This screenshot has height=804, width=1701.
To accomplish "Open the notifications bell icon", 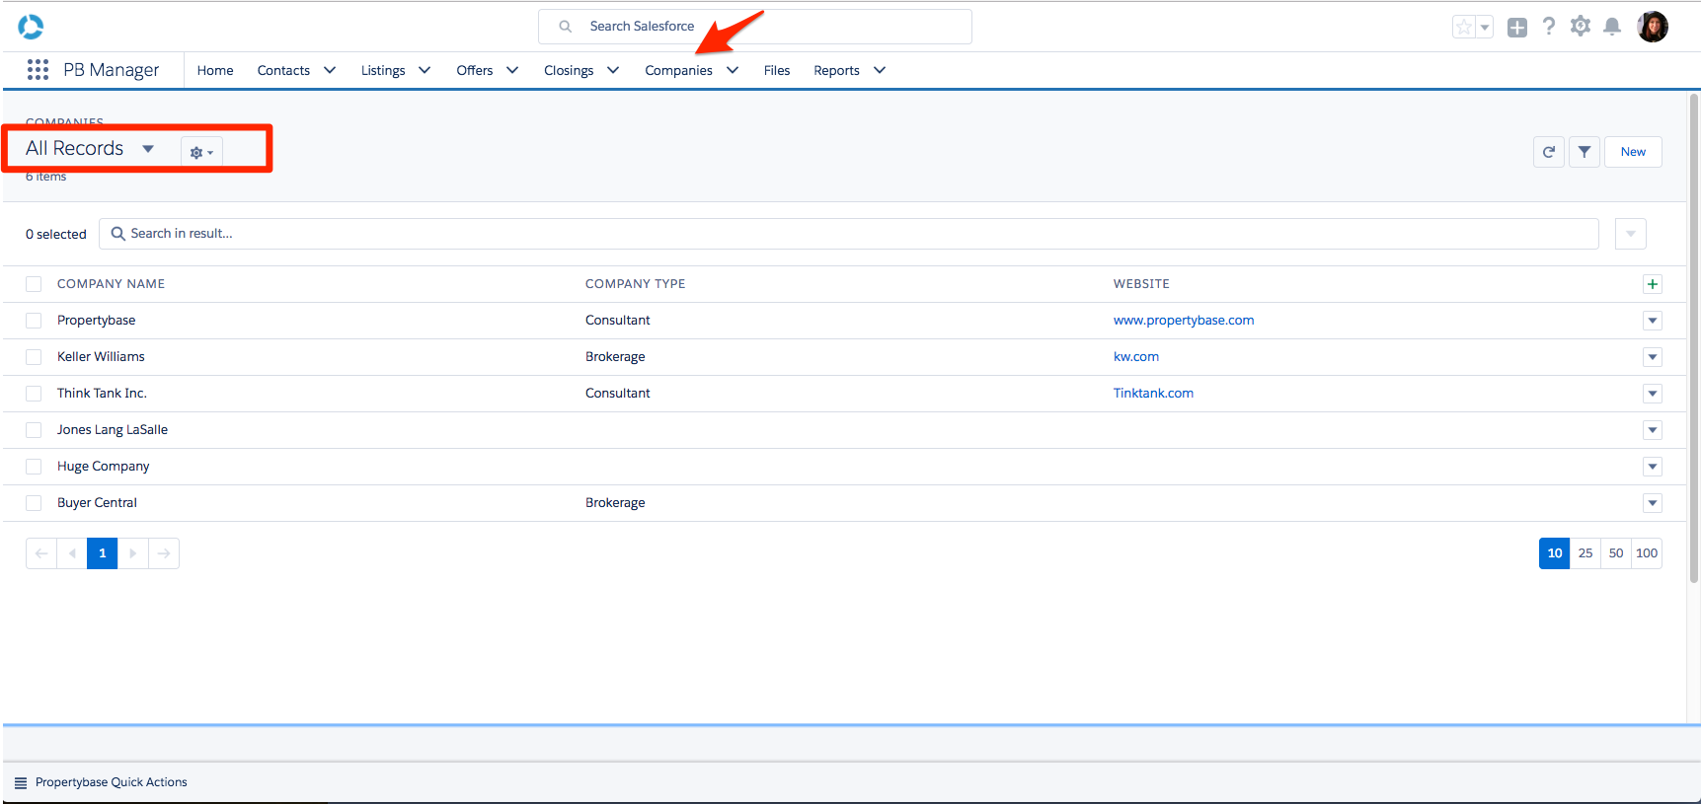I will point(1612,27).
